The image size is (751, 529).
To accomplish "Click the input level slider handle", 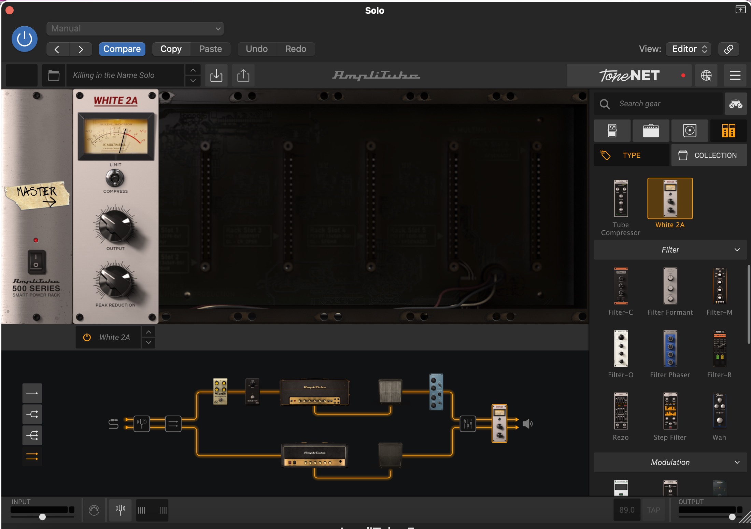I will [42, 517].
